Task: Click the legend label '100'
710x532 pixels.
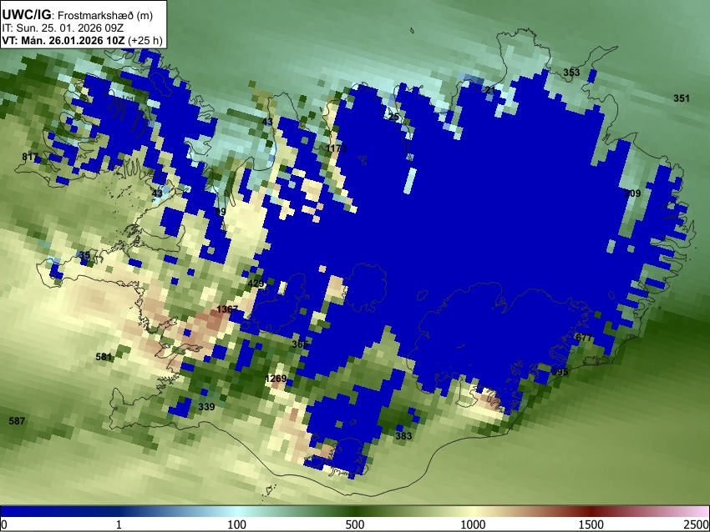Action: (237, 524)
